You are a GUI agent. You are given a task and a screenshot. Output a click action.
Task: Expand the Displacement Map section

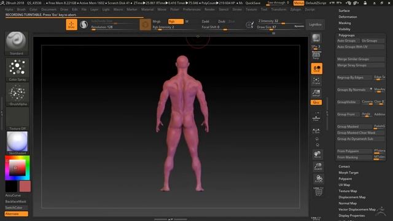(x=352, y=197)
